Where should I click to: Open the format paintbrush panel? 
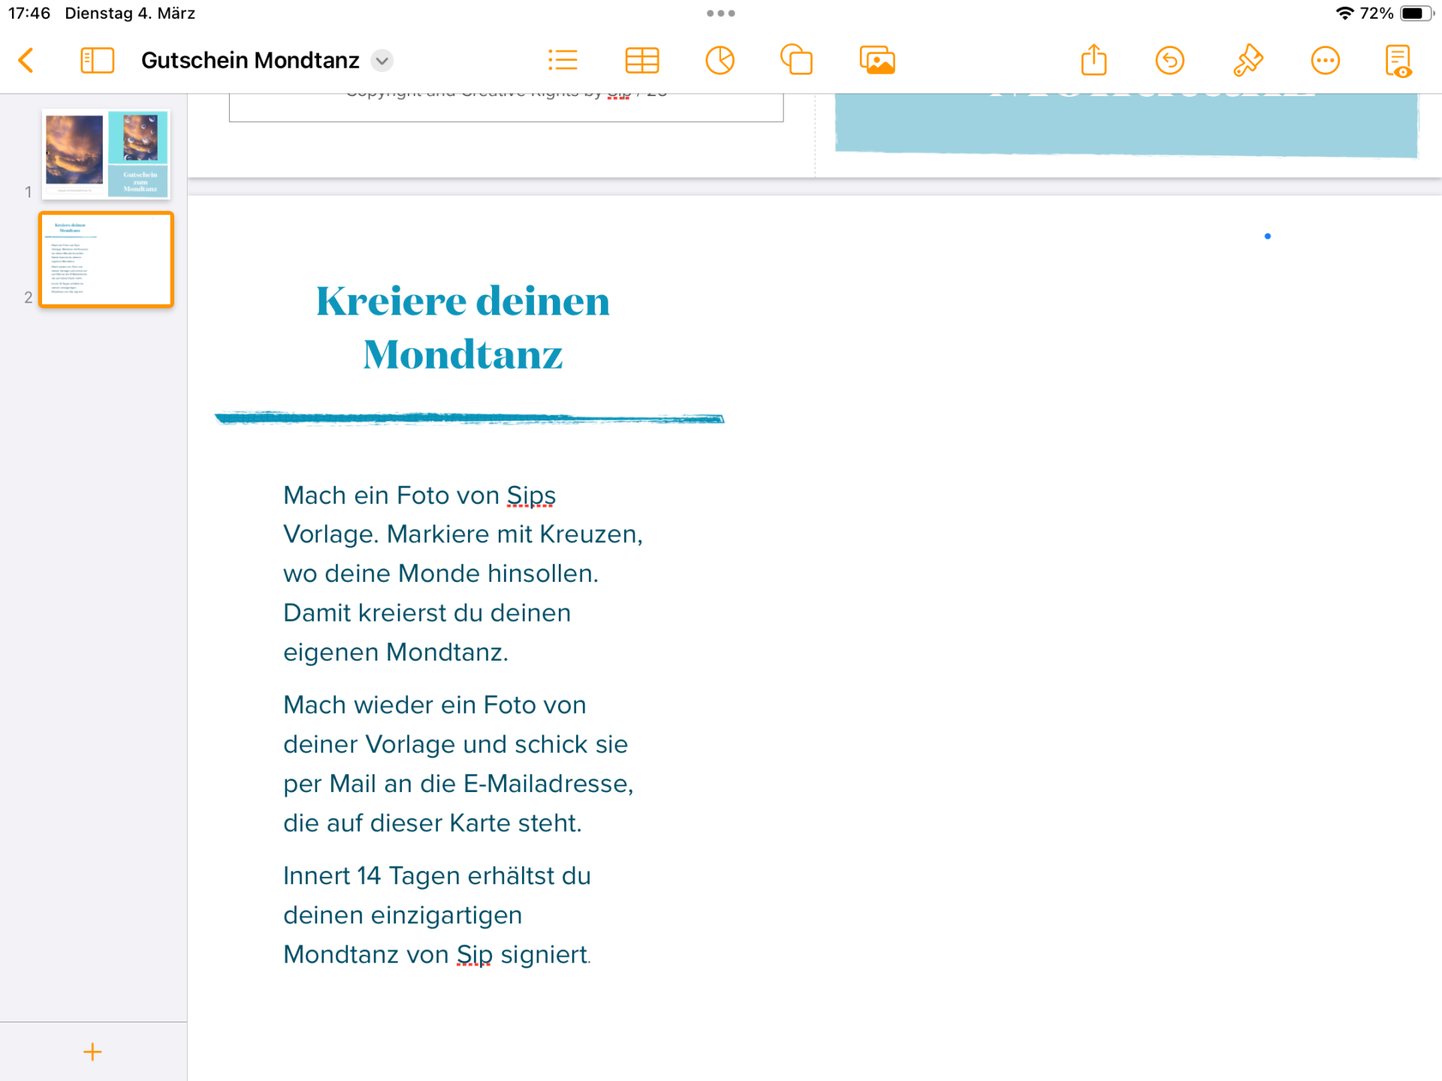click(1247, 60)
